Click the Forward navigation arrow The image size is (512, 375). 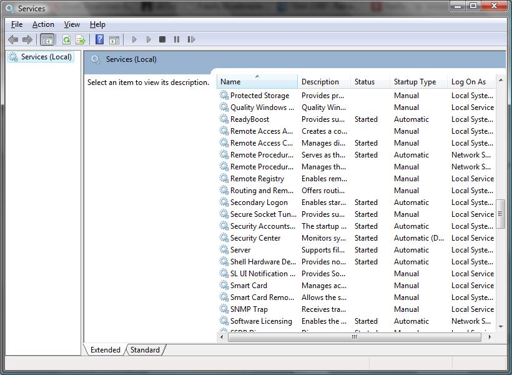coord(27,39)
